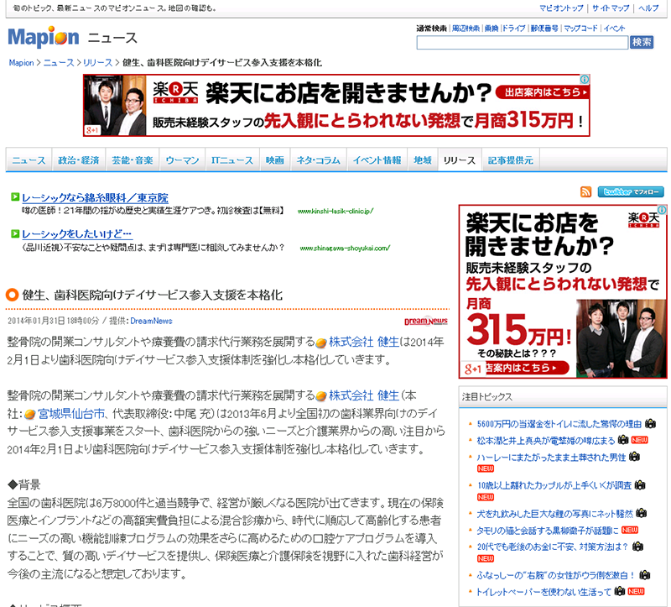Click the g+1 badge on the top banner ad
Screen dimensions: 671x607
coord(92,130)
